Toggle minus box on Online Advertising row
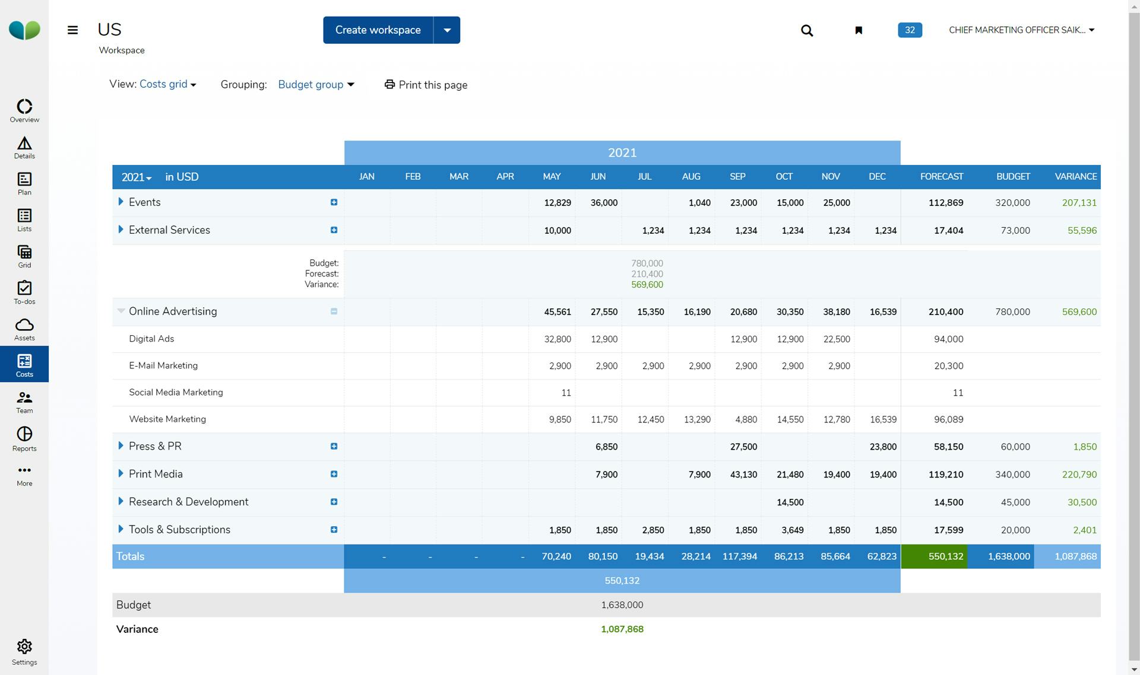 coord(334,311)
